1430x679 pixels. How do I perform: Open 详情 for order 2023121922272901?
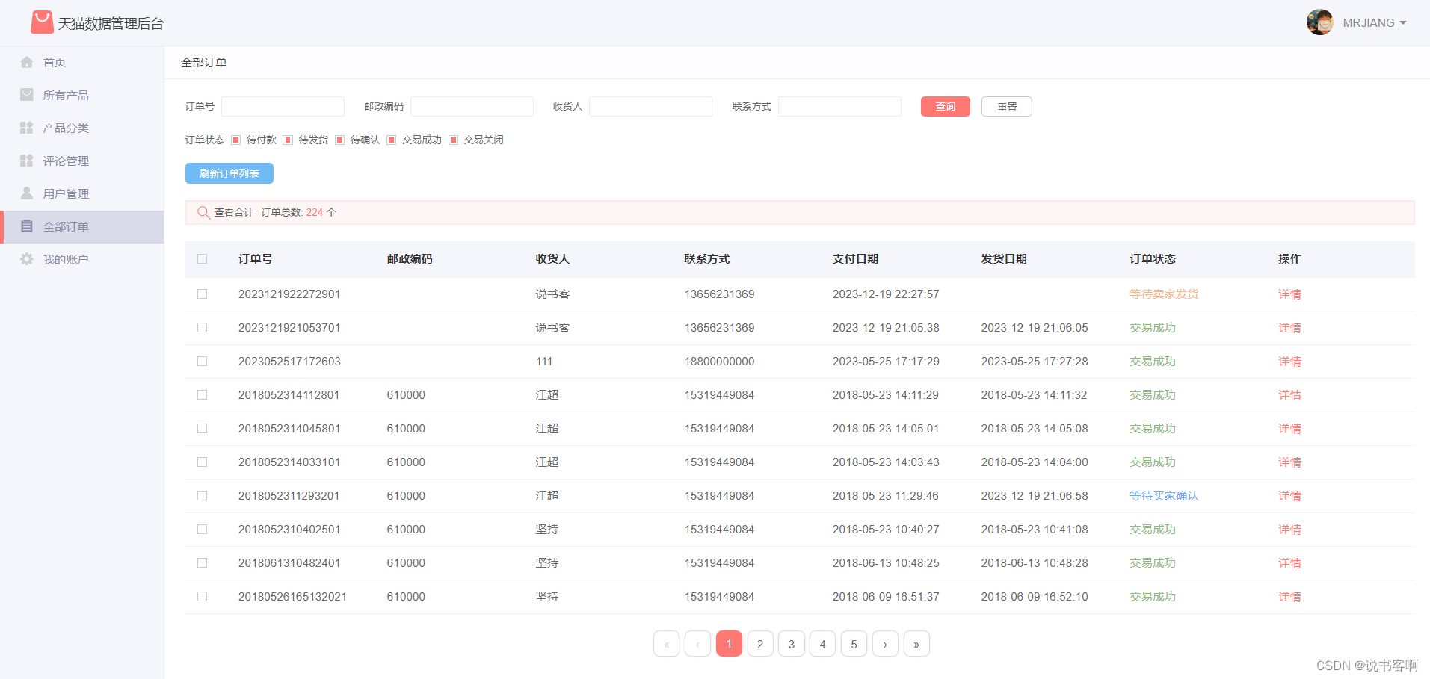point(1289,294)
